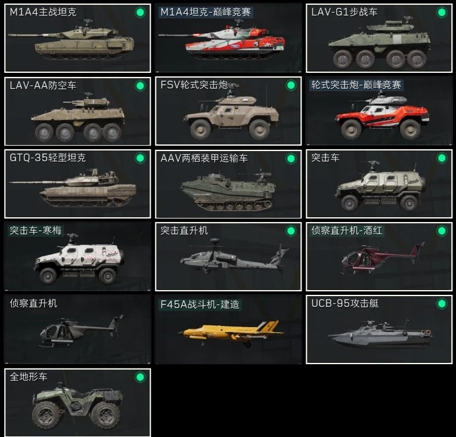Choose the UCB-95攻击艇 boat image

click(380, 334)
